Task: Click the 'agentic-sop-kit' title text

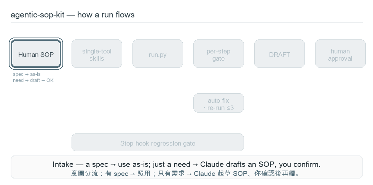Action: tap(38, 15)
